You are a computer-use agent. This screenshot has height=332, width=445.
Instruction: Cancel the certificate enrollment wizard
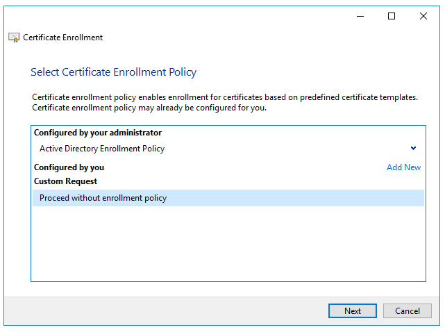407,310
